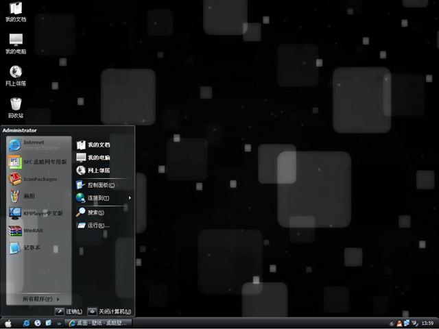The width and height of the screenshot is (439, 329).
Task: Select 回收站 recycle bin desktop icon
Action: tap(16, 108)
